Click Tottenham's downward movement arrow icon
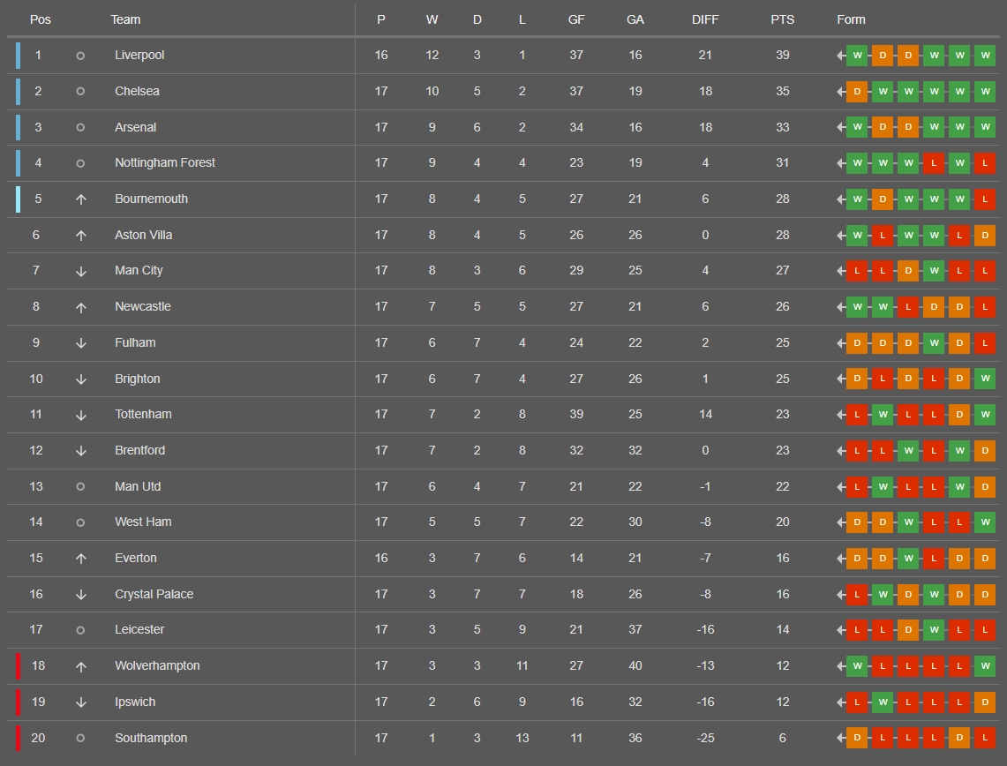 81,416
